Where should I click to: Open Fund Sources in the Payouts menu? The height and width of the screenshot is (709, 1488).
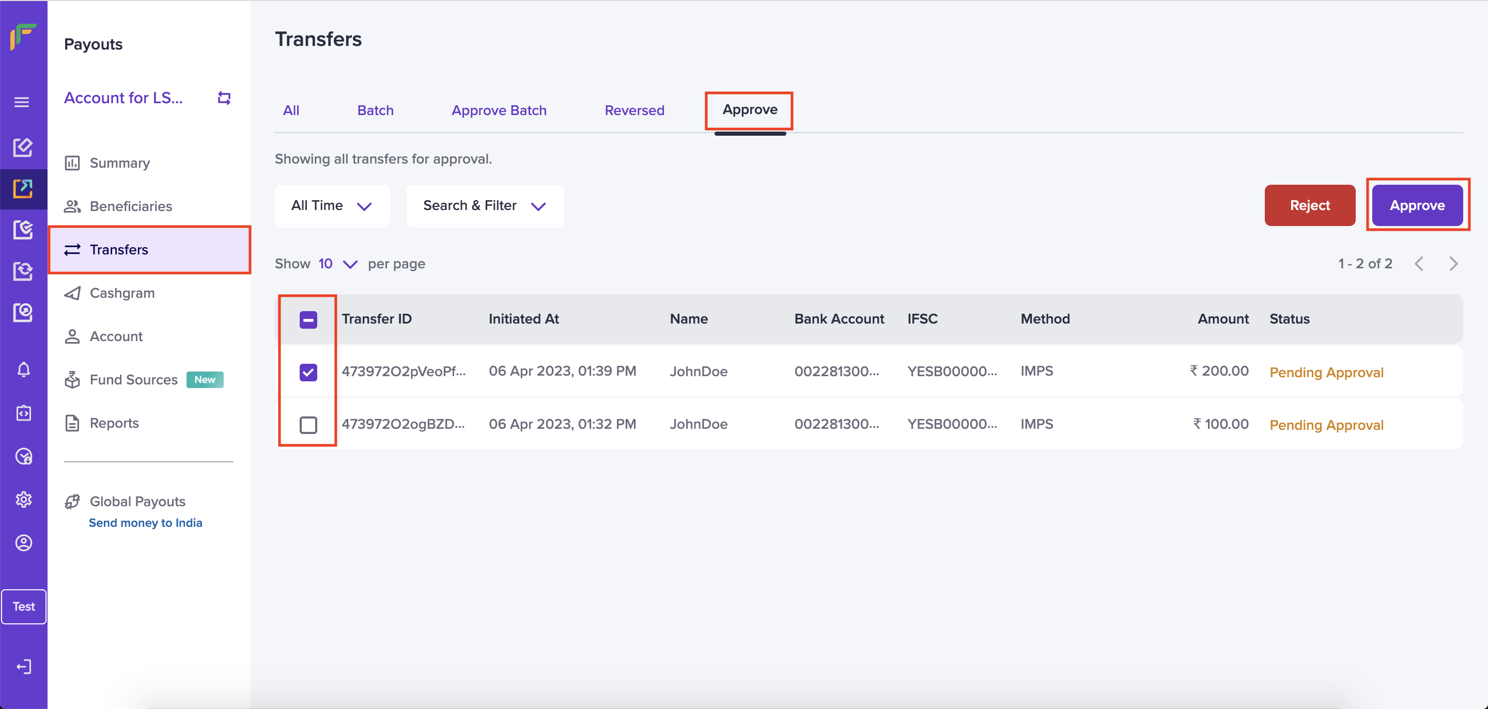tap(133, 380)
